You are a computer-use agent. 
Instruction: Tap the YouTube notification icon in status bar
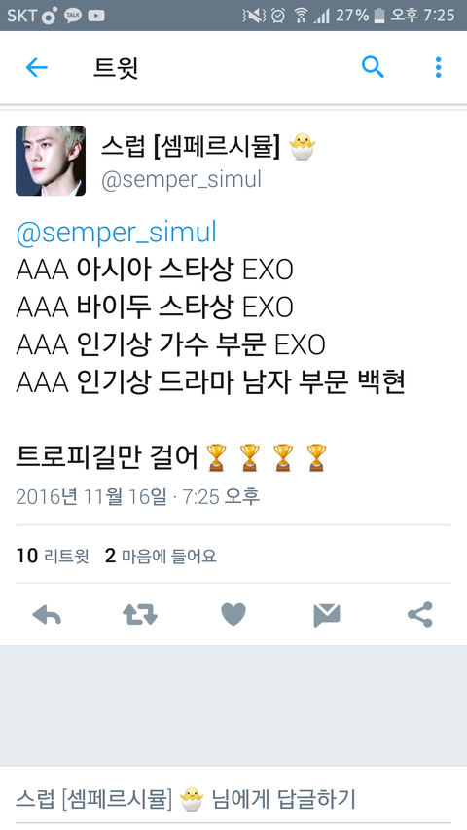click(96, 16)
